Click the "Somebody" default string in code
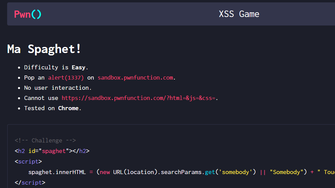Viewport: 335px width, 188px height. point(286,172)
